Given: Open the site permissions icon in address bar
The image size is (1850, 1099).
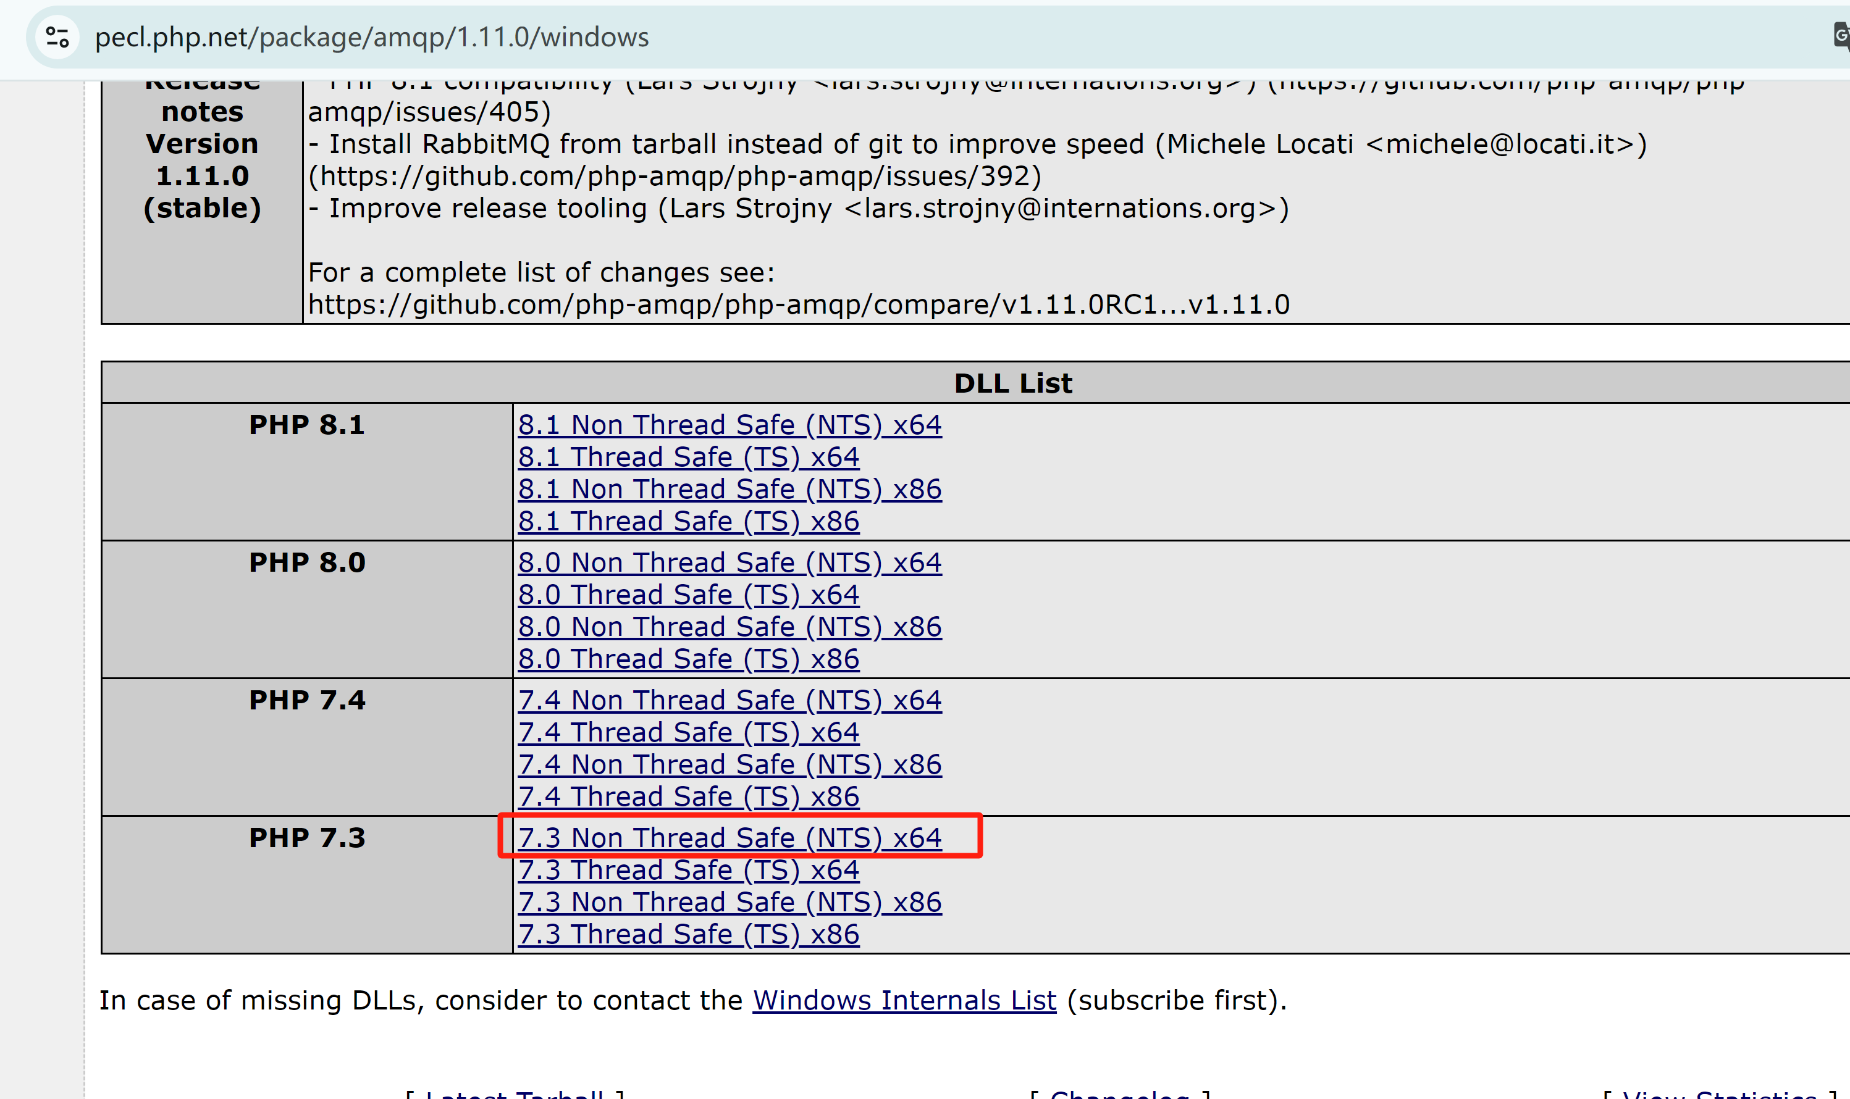Looking at the screenshot, I should [57, 37].
